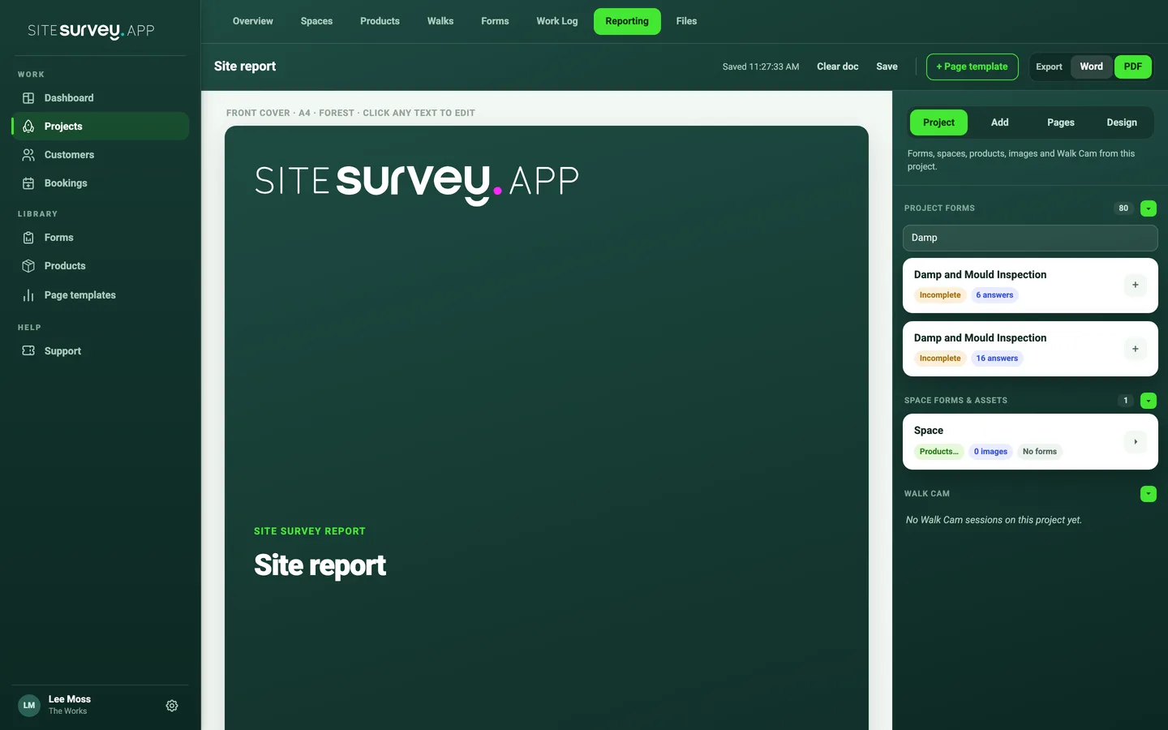Open the Files tab
The image size is (1168, 730).
tap(687, 21)
